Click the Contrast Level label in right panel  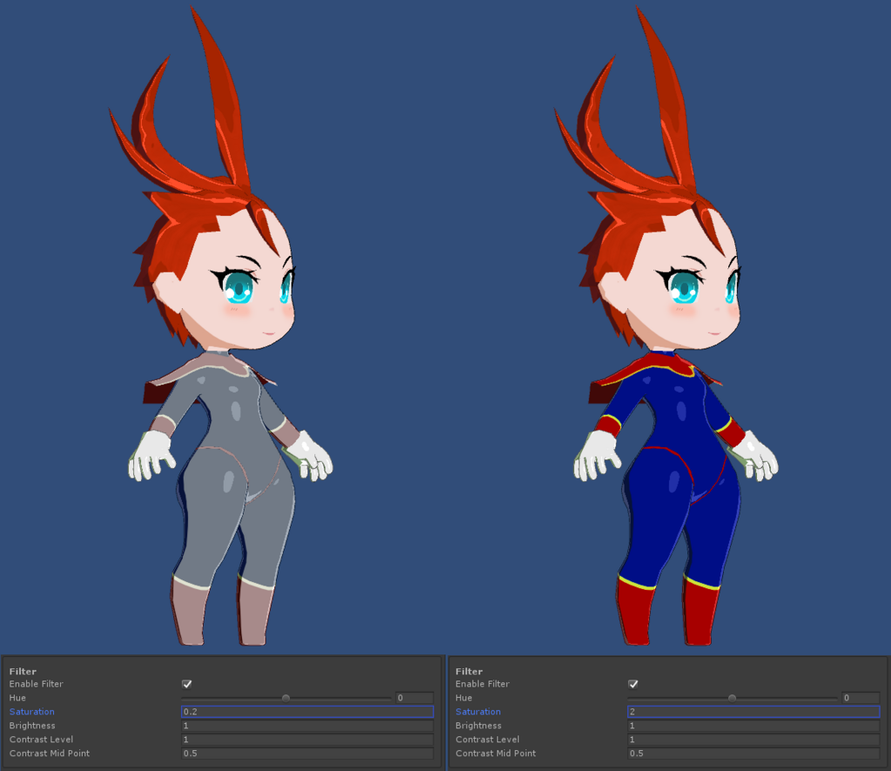[x=487, y=739]
